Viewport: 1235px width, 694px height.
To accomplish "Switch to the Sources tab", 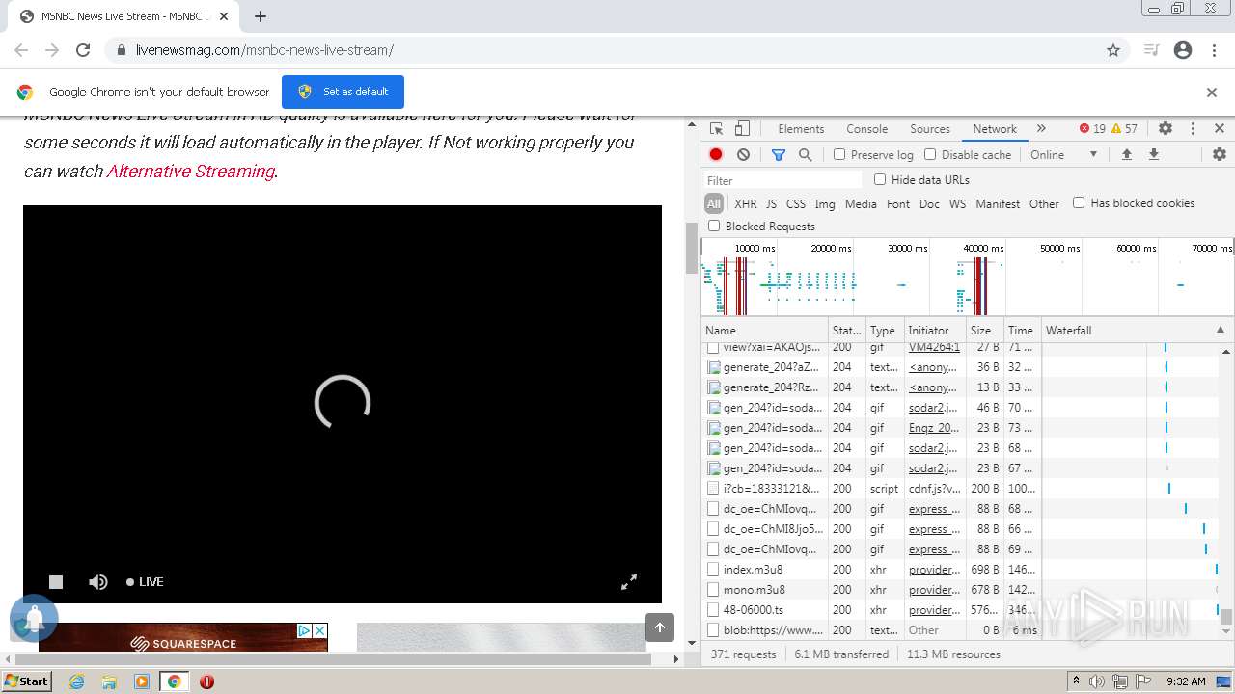I will pos(930,128).
